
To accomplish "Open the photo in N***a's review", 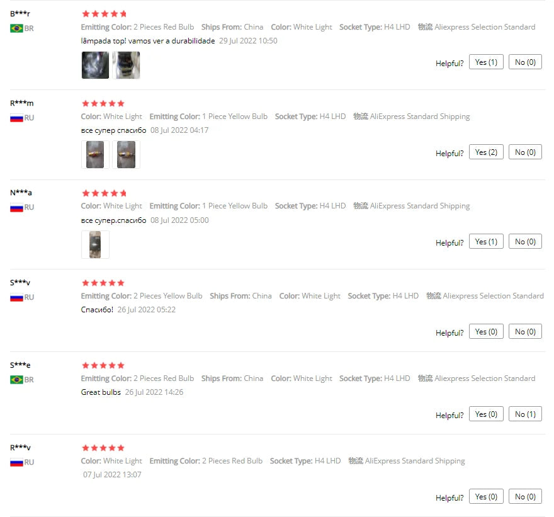I will tap(95, 244).
